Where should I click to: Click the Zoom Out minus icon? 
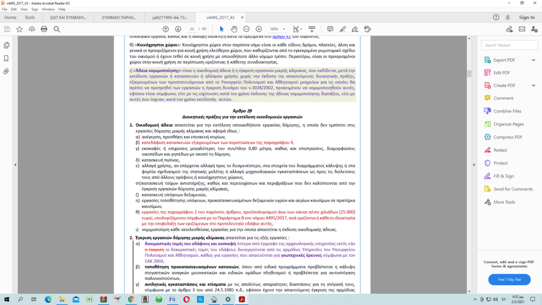[247, 29]
